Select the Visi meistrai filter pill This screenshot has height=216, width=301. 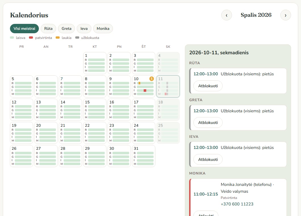click(24, 28)
